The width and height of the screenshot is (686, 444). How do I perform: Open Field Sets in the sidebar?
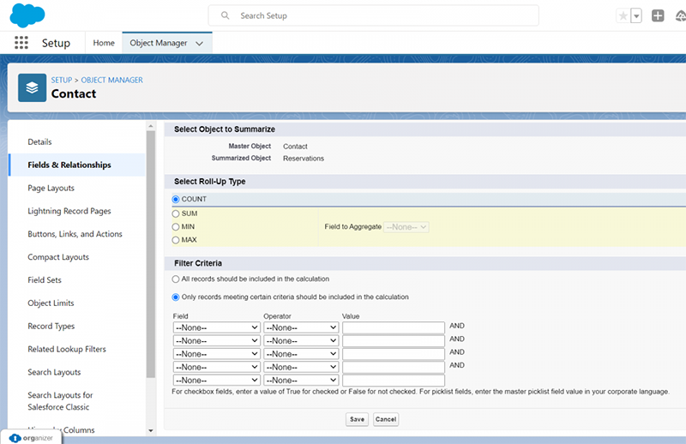pyautogui.click(x=45, y=280)
